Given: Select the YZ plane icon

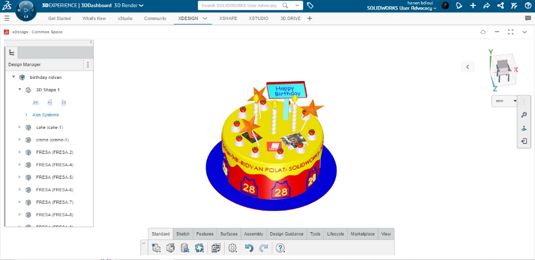Looking at the screenshot, I should [50, 102].
